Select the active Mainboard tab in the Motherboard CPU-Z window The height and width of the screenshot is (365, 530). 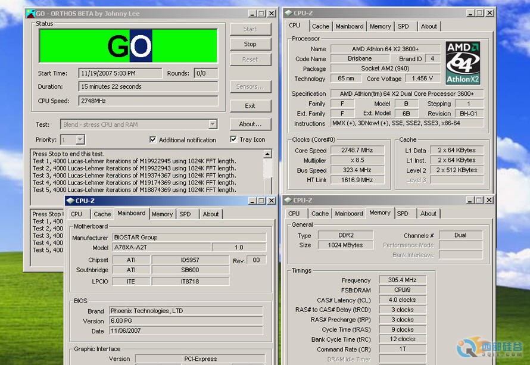tap(132, 213)
